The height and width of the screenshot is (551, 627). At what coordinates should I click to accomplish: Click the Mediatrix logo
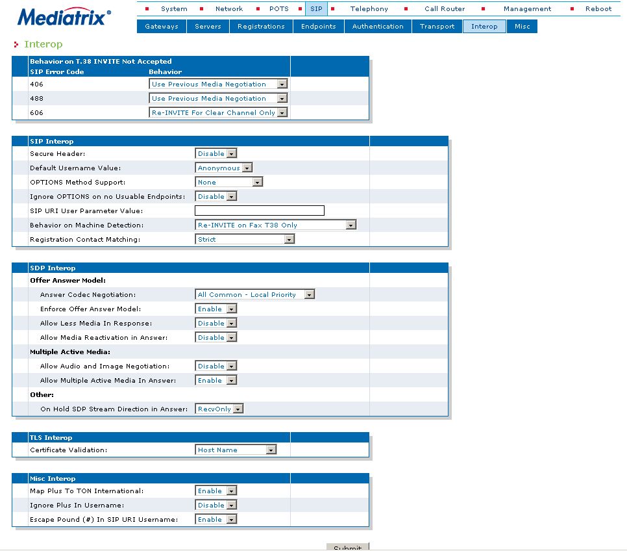click(64, 17)
